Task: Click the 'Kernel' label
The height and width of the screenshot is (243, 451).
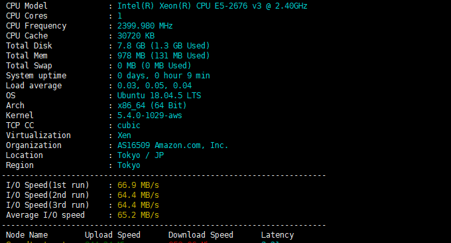Action: [19, 116]
